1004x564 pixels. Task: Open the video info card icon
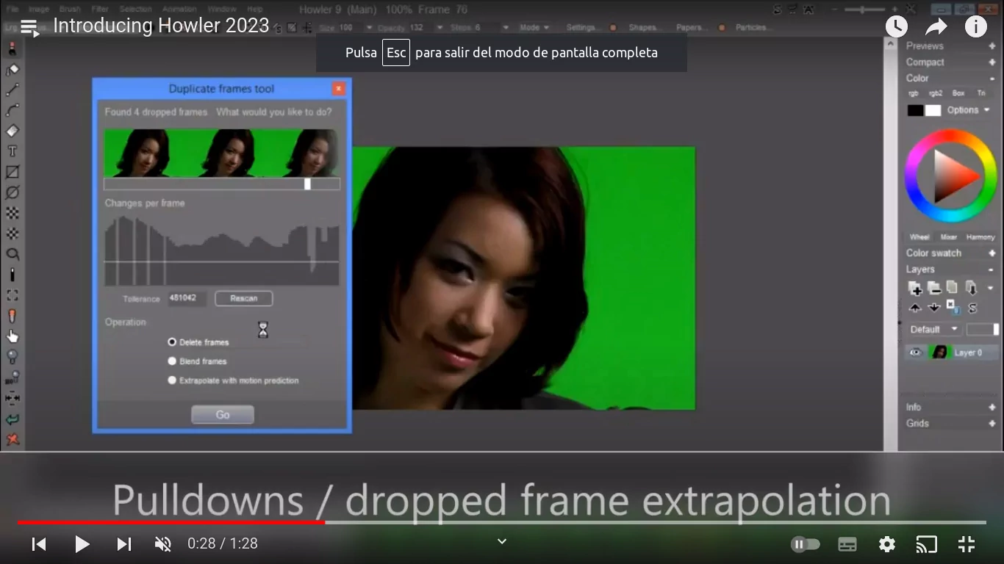point(975,27)
